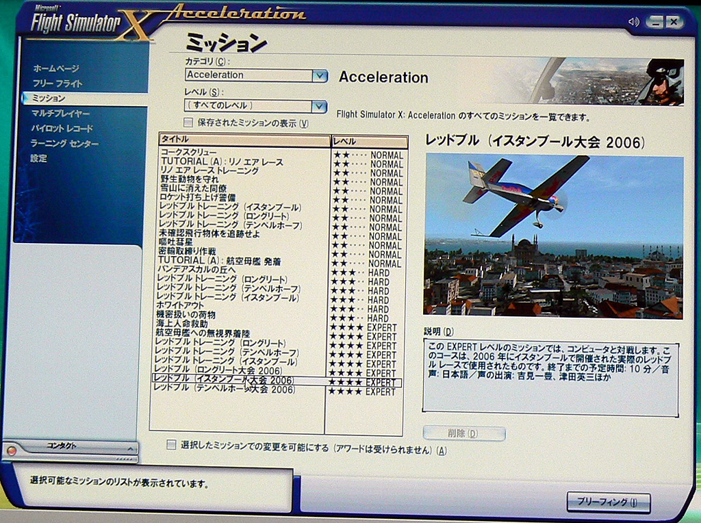This screenshot has height=523, width=701.
Task: Select mission レッドブル (ロングリート大会 2006)
Action: click(218, 370)
